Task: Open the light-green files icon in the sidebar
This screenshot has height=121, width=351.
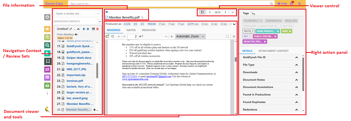Action: click(x=48, y=37)
